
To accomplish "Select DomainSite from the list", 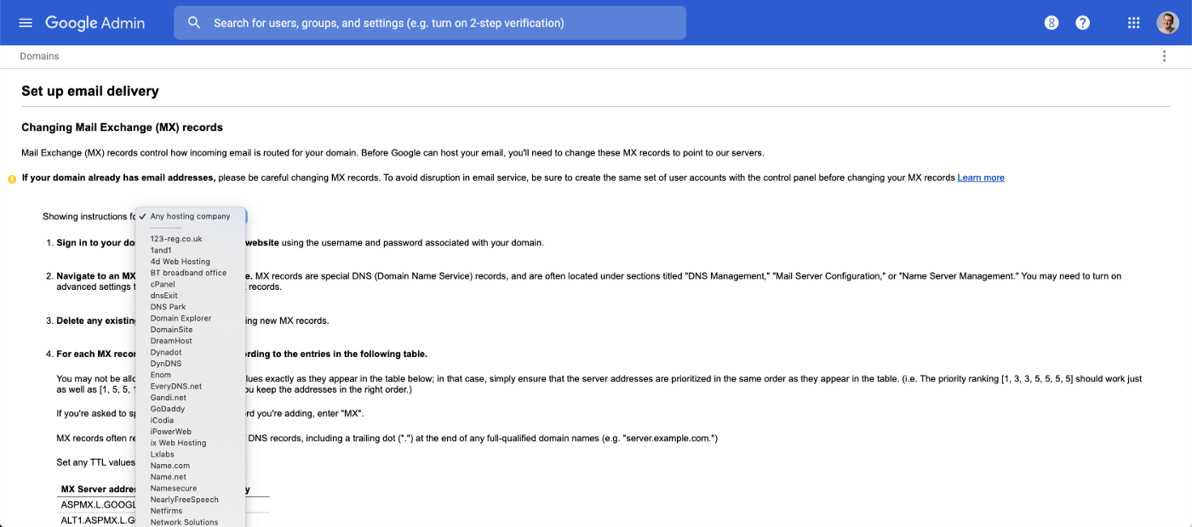I will (x=172, y=330).
